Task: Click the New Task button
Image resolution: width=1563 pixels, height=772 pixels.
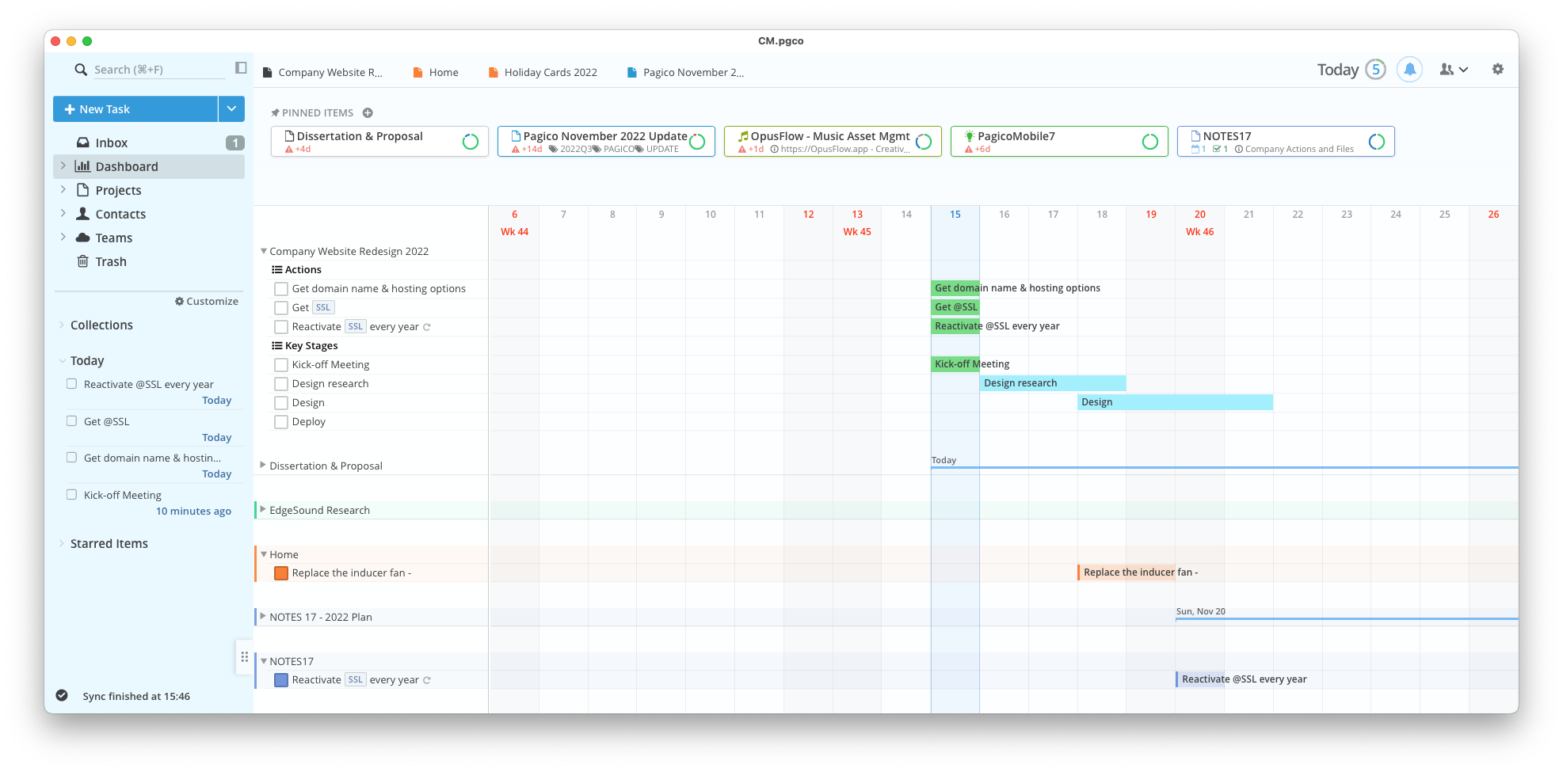Action: 135,109
